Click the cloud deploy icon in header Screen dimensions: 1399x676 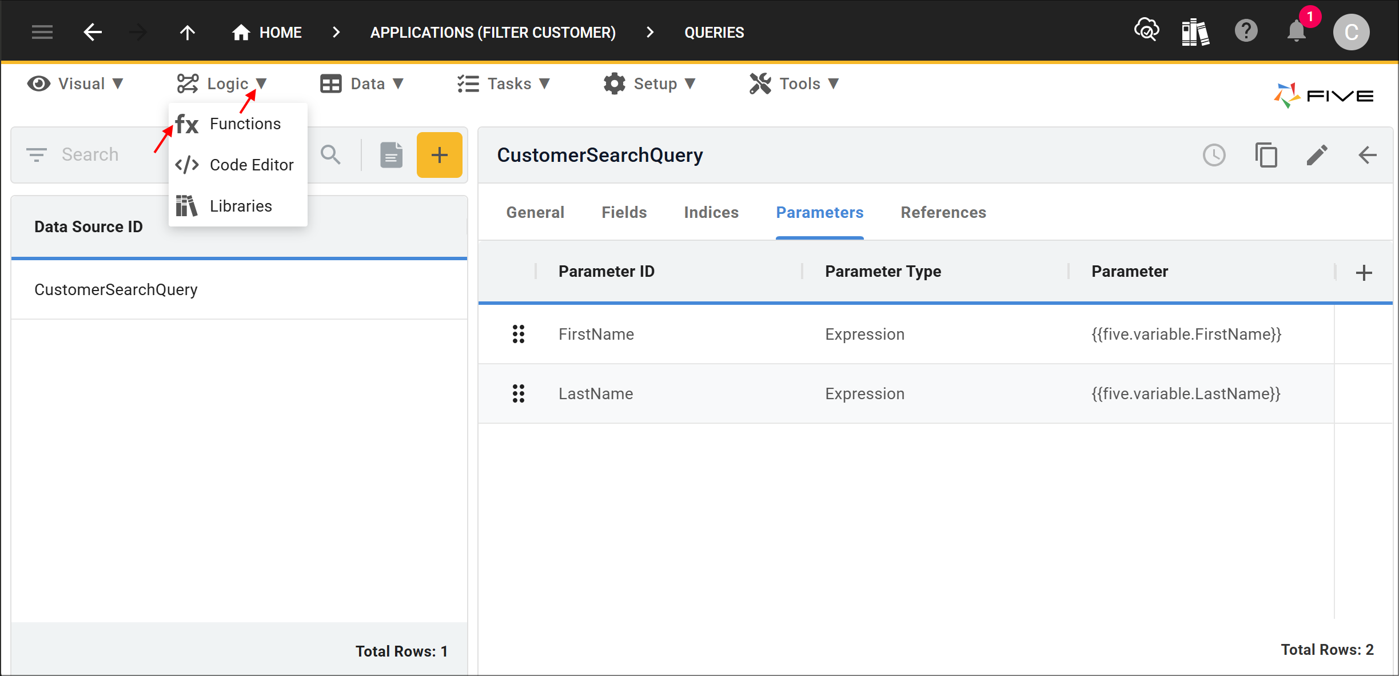1147,30
